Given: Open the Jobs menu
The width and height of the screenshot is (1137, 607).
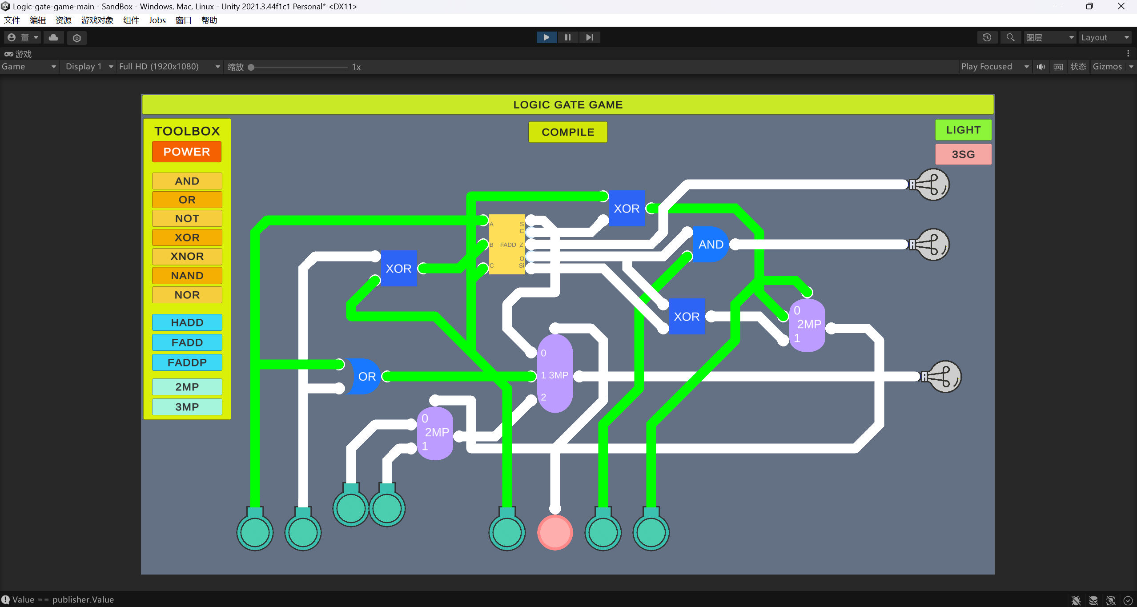Looking at the screenshot, I should point(157,20).
